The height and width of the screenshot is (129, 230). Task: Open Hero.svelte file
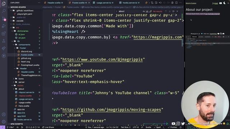pyautogui.click(x=24, y=106)
